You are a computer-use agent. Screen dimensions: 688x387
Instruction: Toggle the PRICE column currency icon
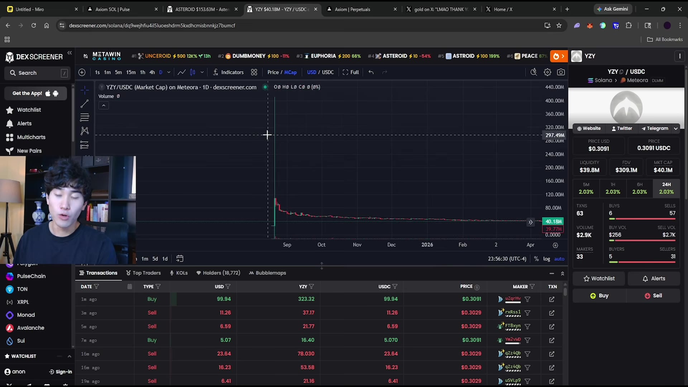pos(477,287)
